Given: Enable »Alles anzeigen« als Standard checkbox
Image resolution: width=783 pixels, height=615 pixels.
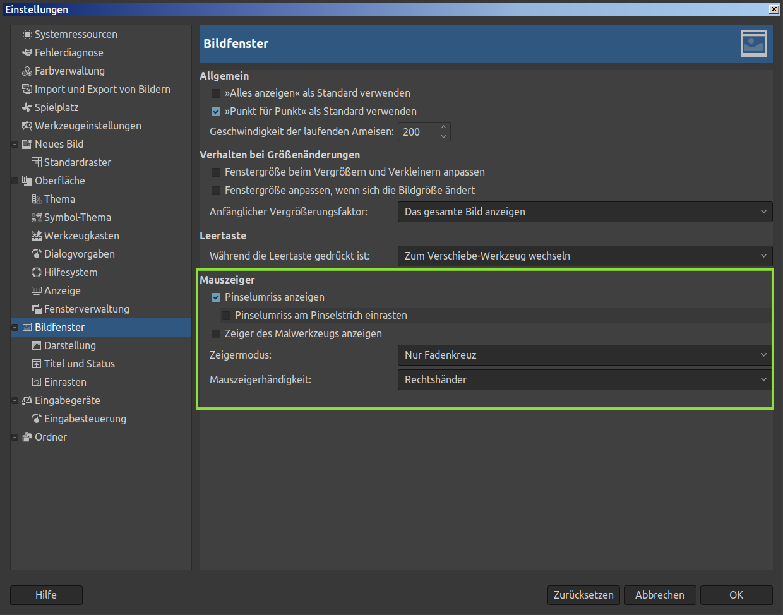Looking at the screenshot, I should coord(216,93).
